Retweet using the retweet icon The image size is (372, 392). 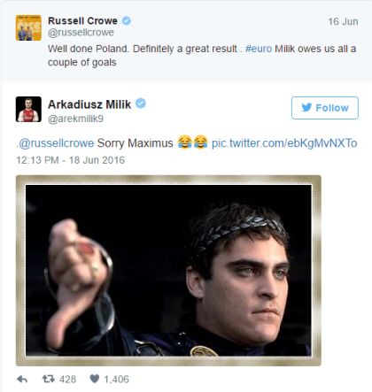(49, 379)
